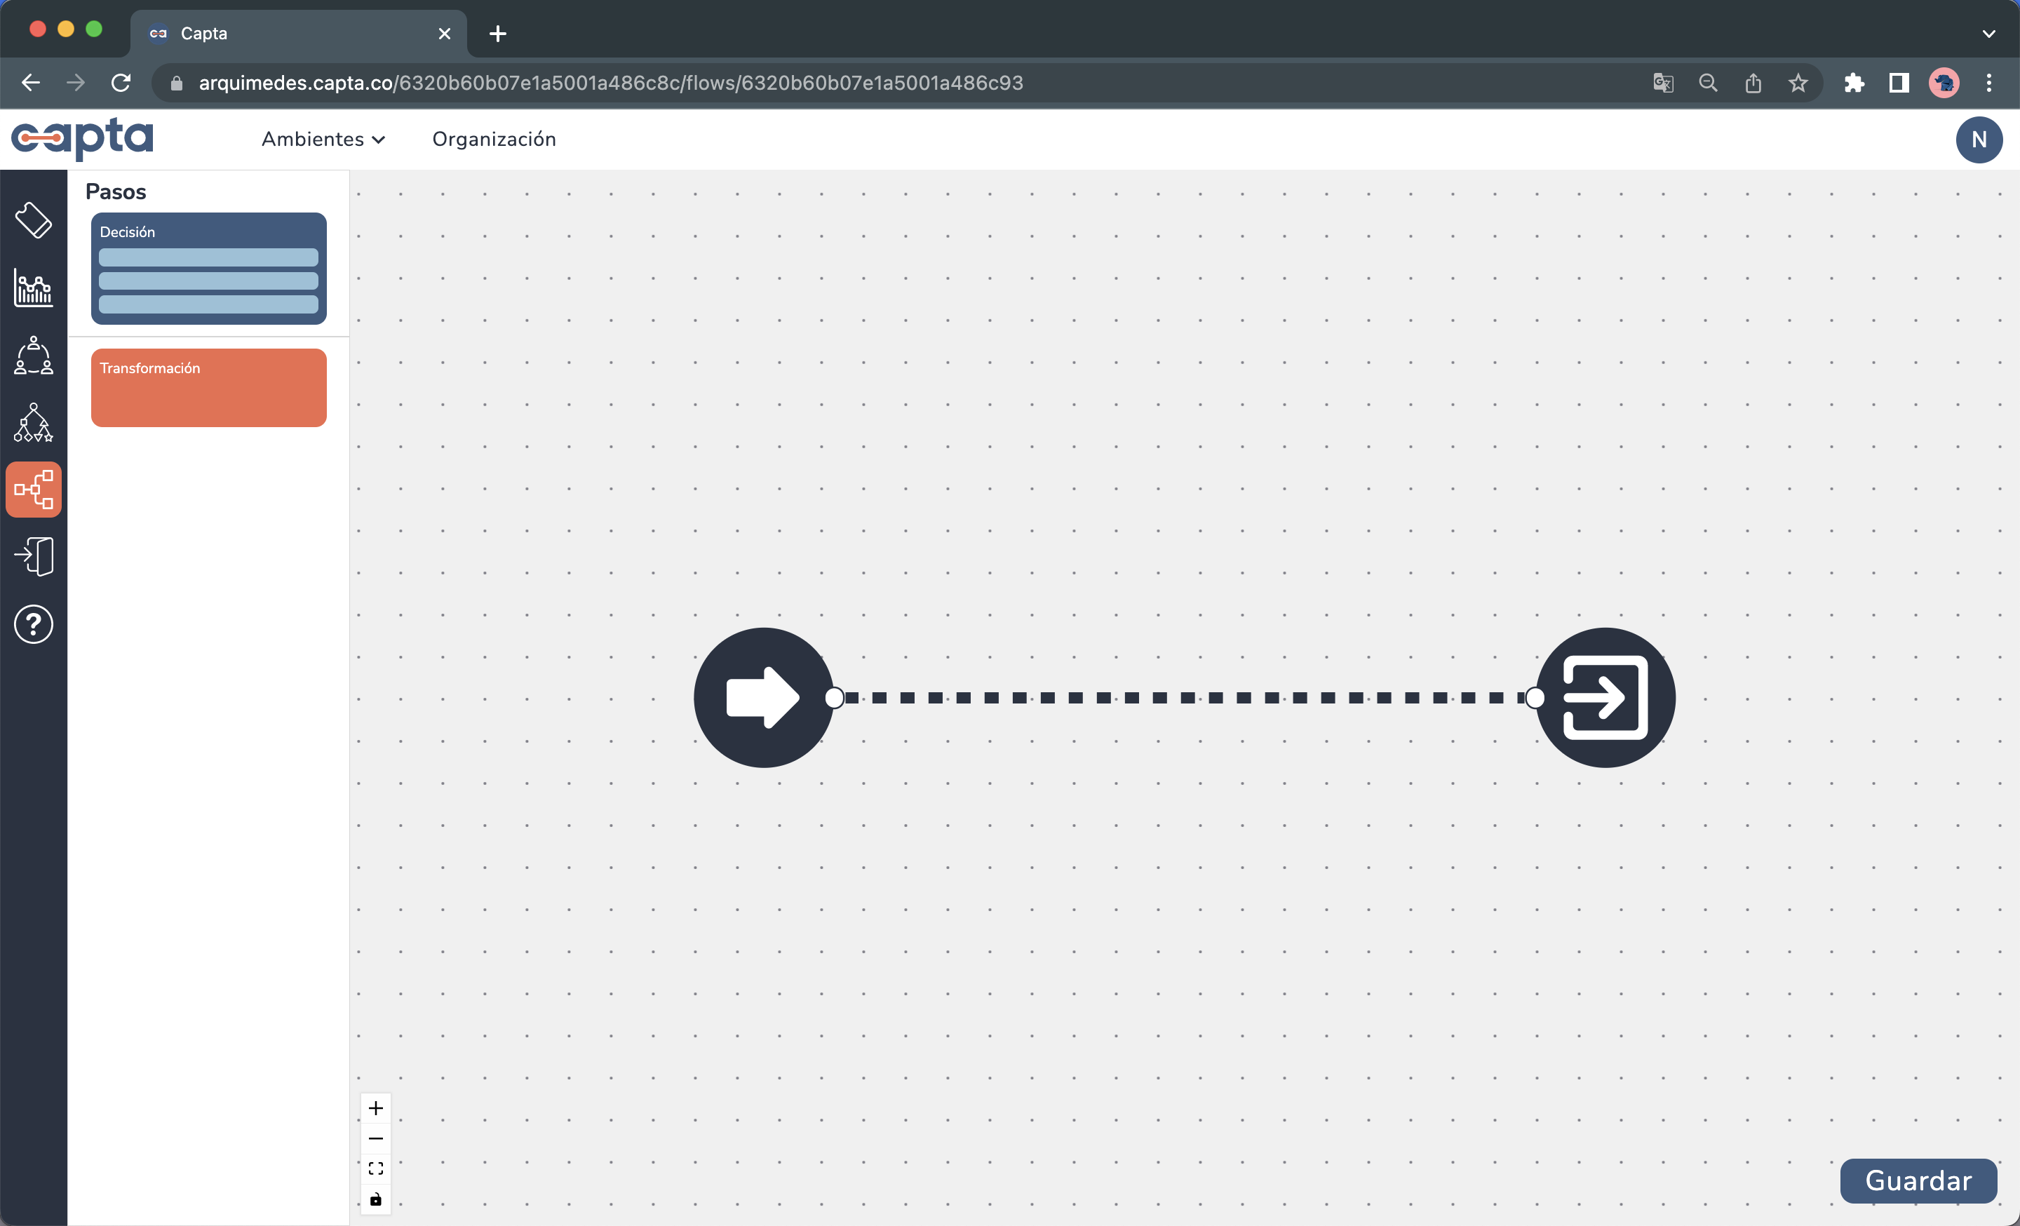The width and height of the screenshot is (2020, 1226).
Task: Open the chart analytics sidebar icon
Action: tap(34, 288)
